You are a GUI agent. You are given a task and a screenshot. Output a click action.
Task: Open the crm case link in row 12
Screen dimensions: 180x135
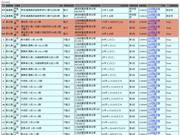(x=154, y=117)
